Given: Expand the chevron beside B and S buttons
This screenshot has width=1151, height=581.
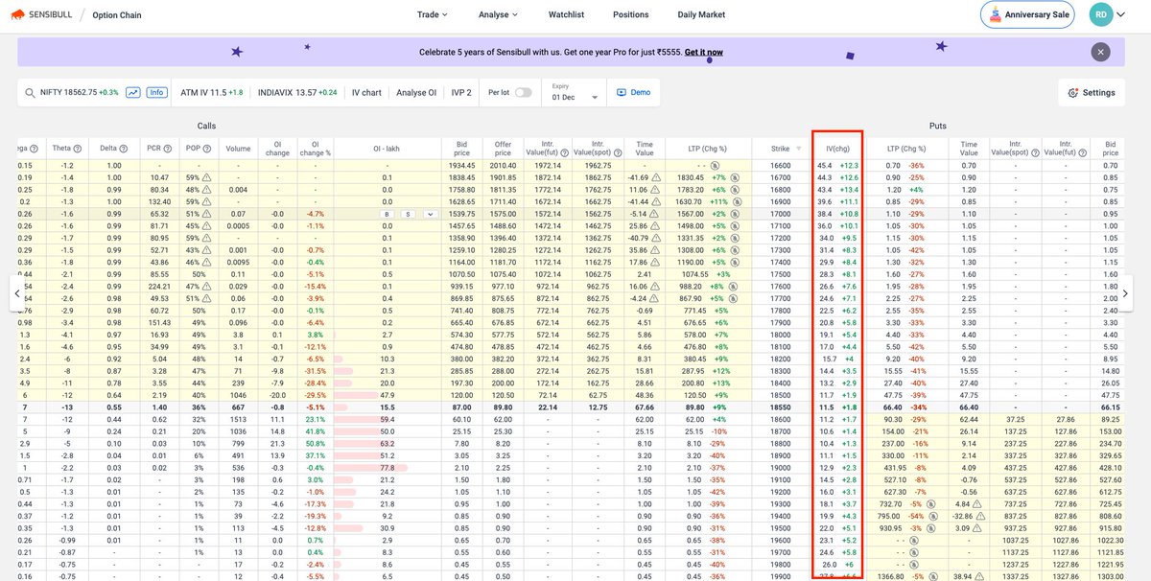Looking at the screenshot, I should [x=429, y=214].
